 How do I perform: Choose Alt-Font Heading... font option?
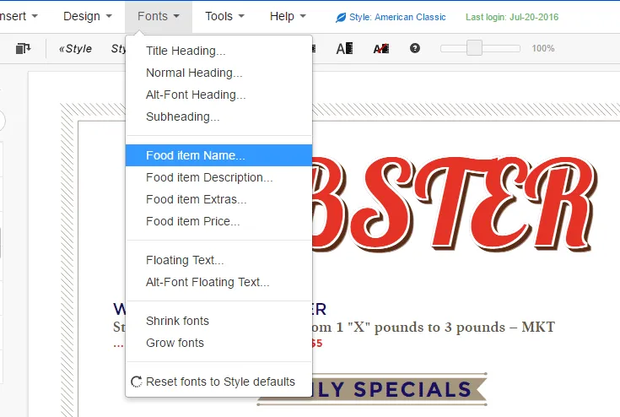(218, 95)
